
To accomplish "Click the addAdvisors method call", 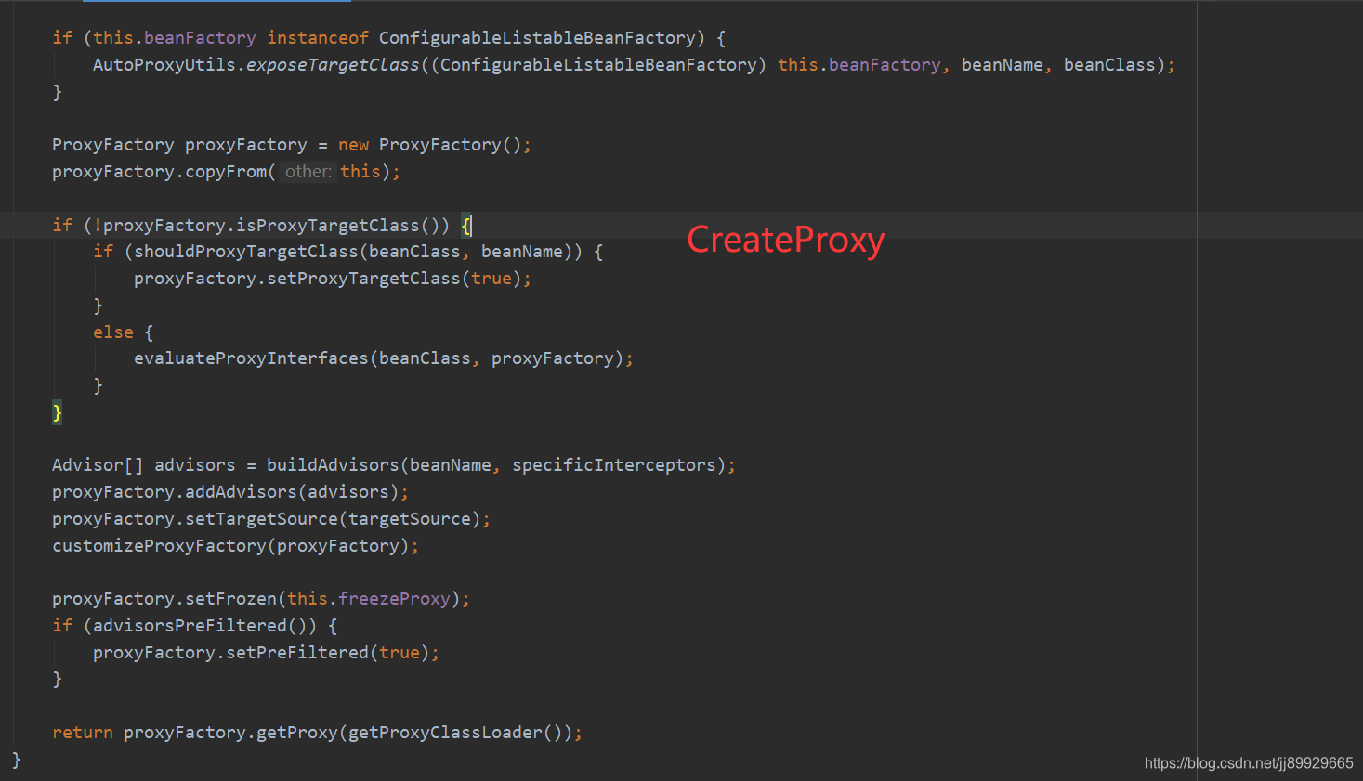I will point(241,492).
